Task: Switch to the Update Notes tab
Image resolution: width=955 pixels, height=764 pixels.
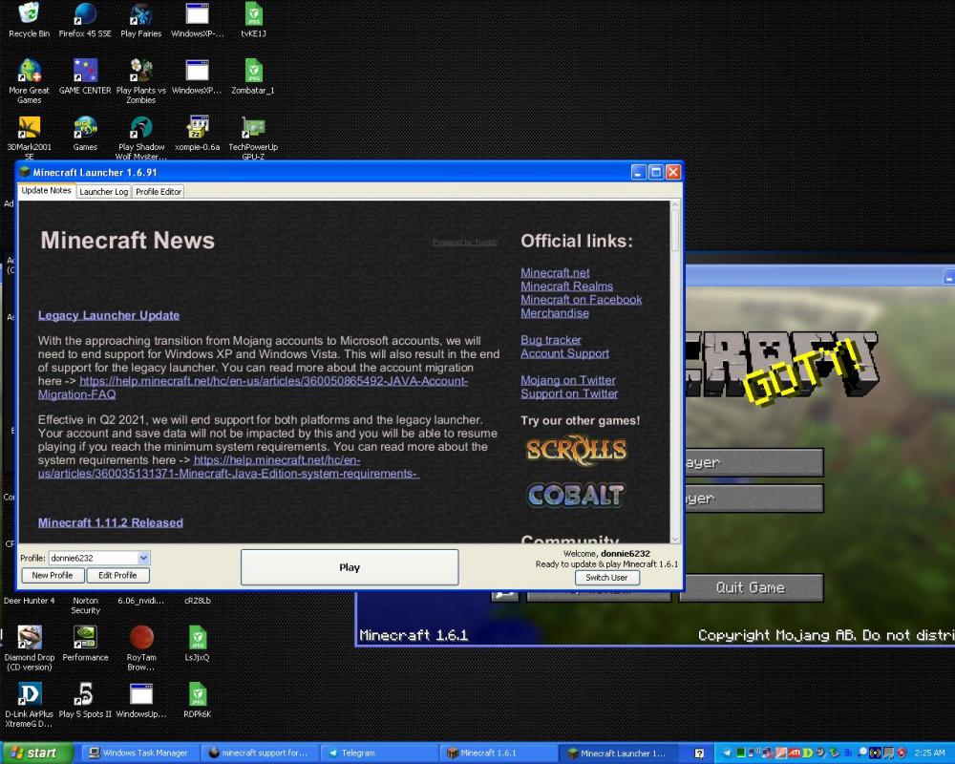Action: coord(46,191)
